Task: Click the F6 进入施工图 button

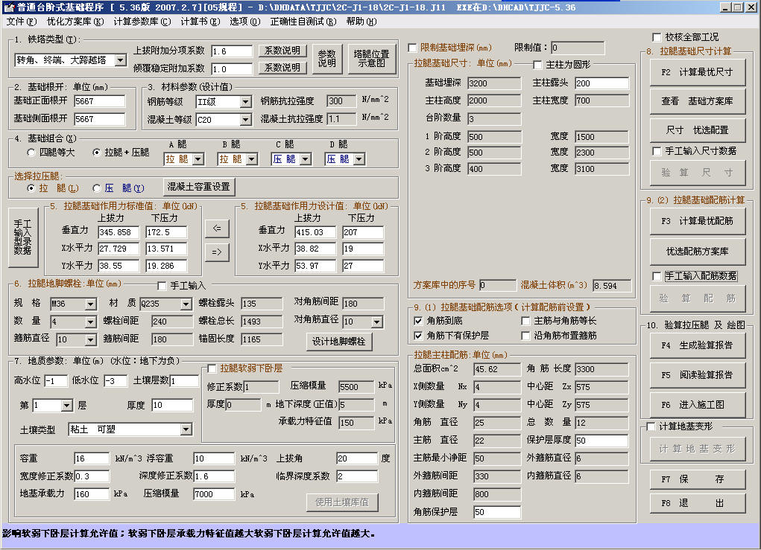Action: (698, 405)
